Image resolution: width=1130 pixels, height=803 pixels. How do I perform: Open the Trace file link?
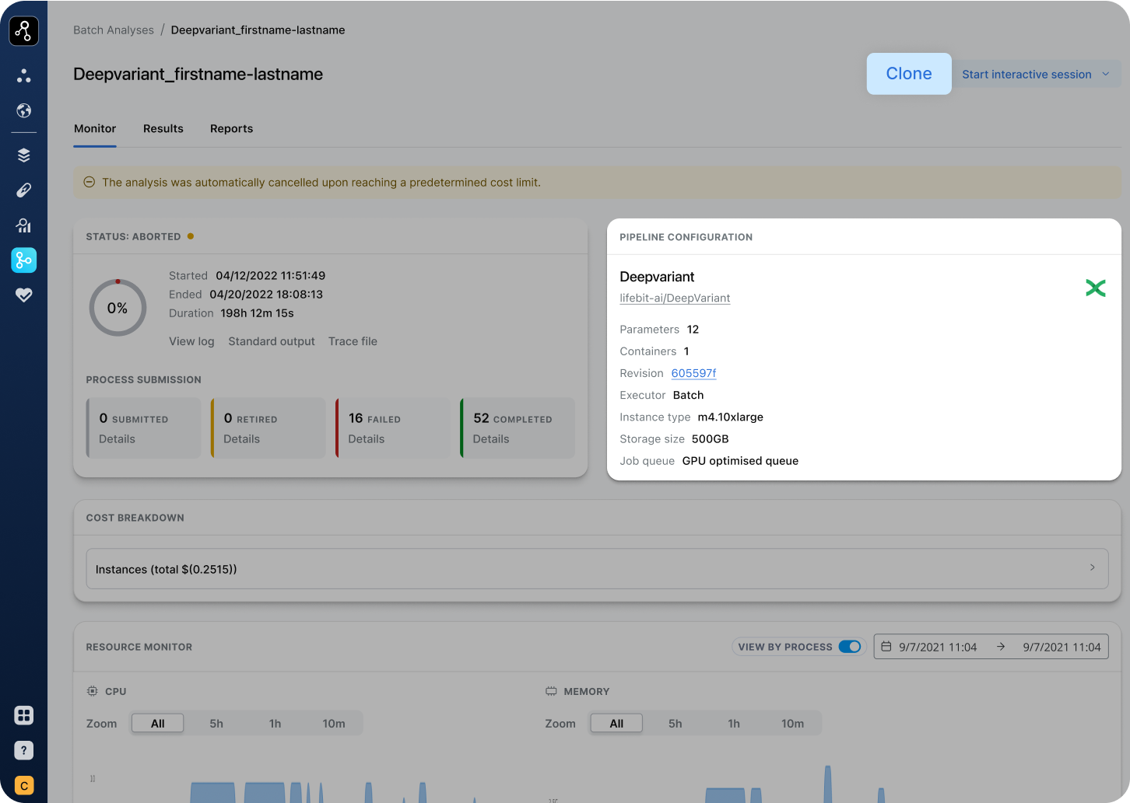(x=353, y=341)
